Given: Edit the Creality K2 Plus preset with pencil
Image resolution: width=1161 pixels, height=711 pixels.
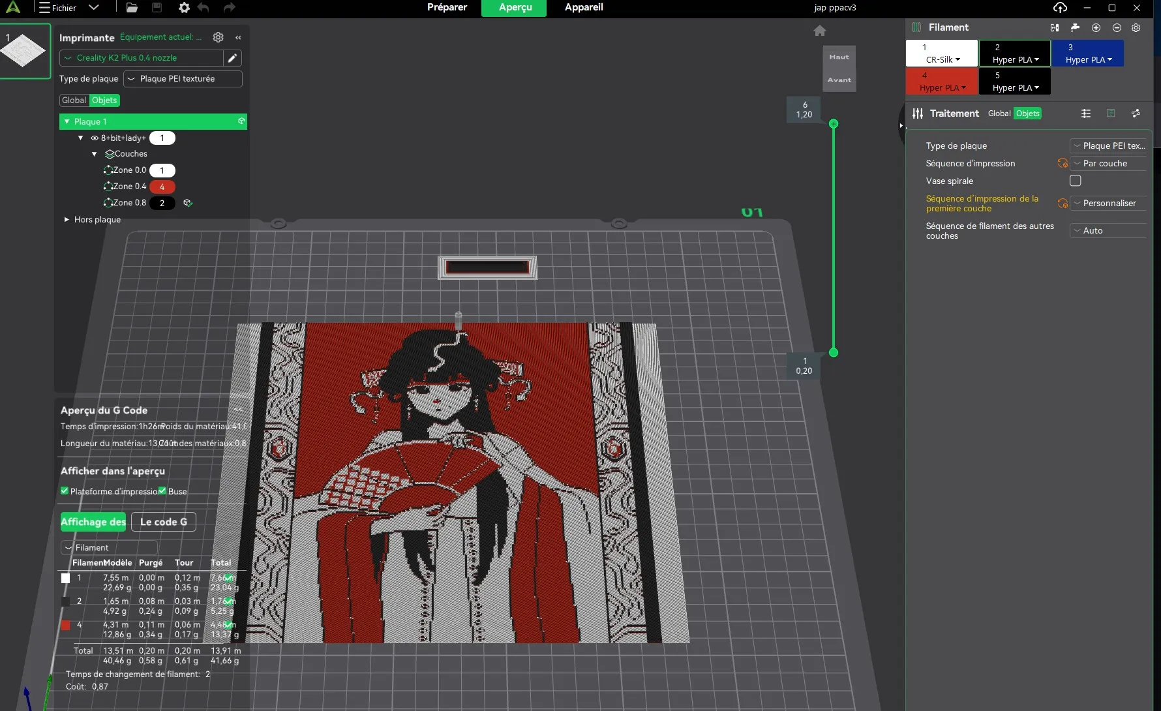Looking at the screenshot, I should (232, 58).
